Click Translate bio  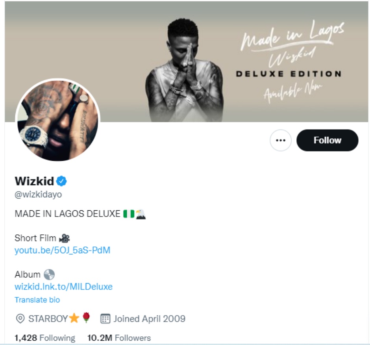37,300
